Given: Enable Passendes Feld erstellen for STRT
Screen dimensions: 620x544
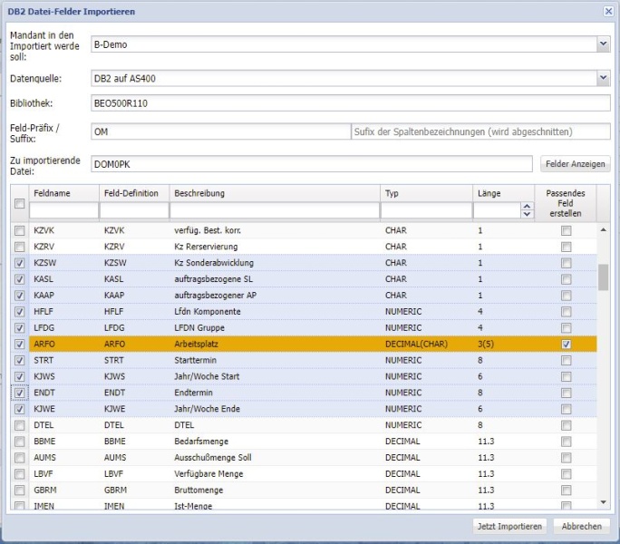Looking at the screenshot, I should [x=566, y=361].
